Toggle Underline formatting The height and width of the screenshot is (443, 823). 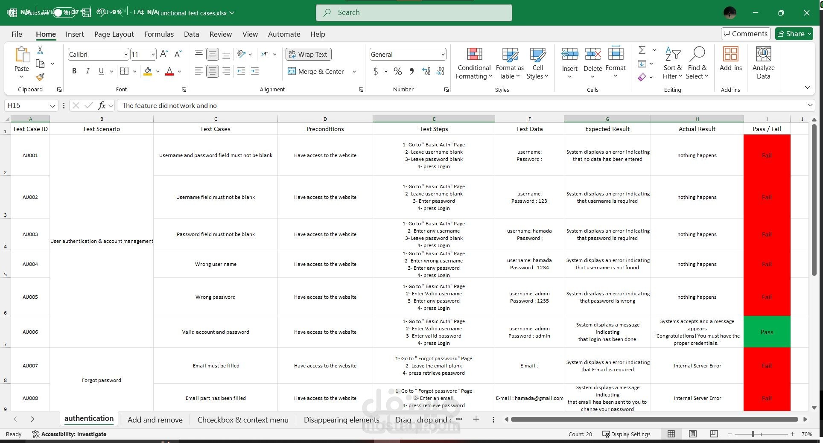point(101,71)
